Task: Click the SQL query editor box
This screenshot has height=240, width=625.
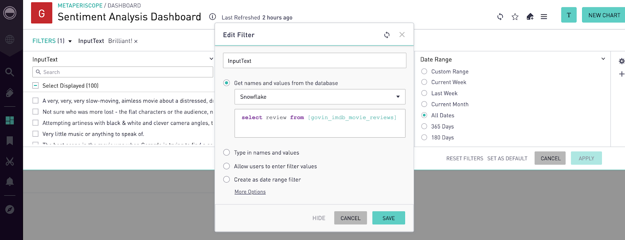Action: tap(320, 123)
